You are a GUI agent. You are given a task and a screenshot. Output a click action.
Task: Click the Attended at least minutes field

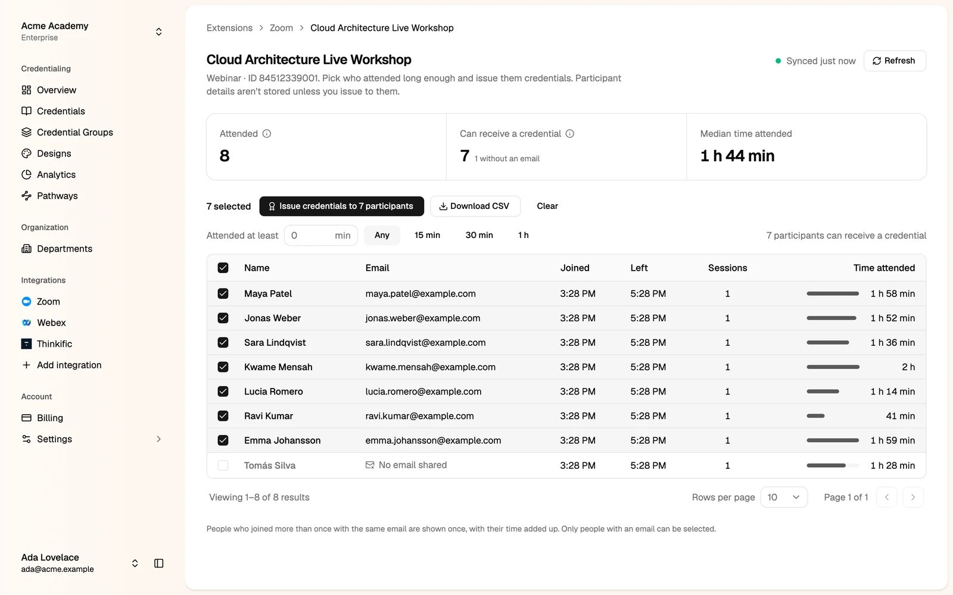pos(320,236)
